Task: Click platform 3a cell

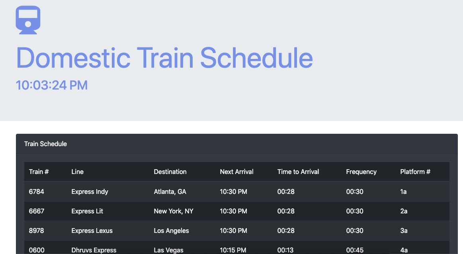Action: [x=404, y=231]
